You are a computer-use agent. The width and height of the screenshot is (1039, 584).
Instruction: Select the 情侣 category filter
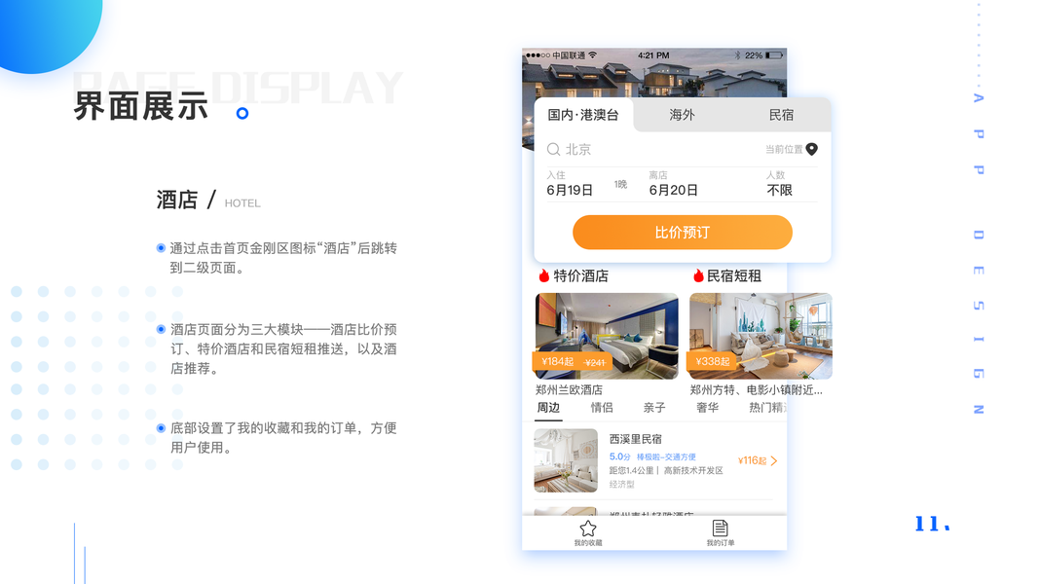click(x=602, y=408)
